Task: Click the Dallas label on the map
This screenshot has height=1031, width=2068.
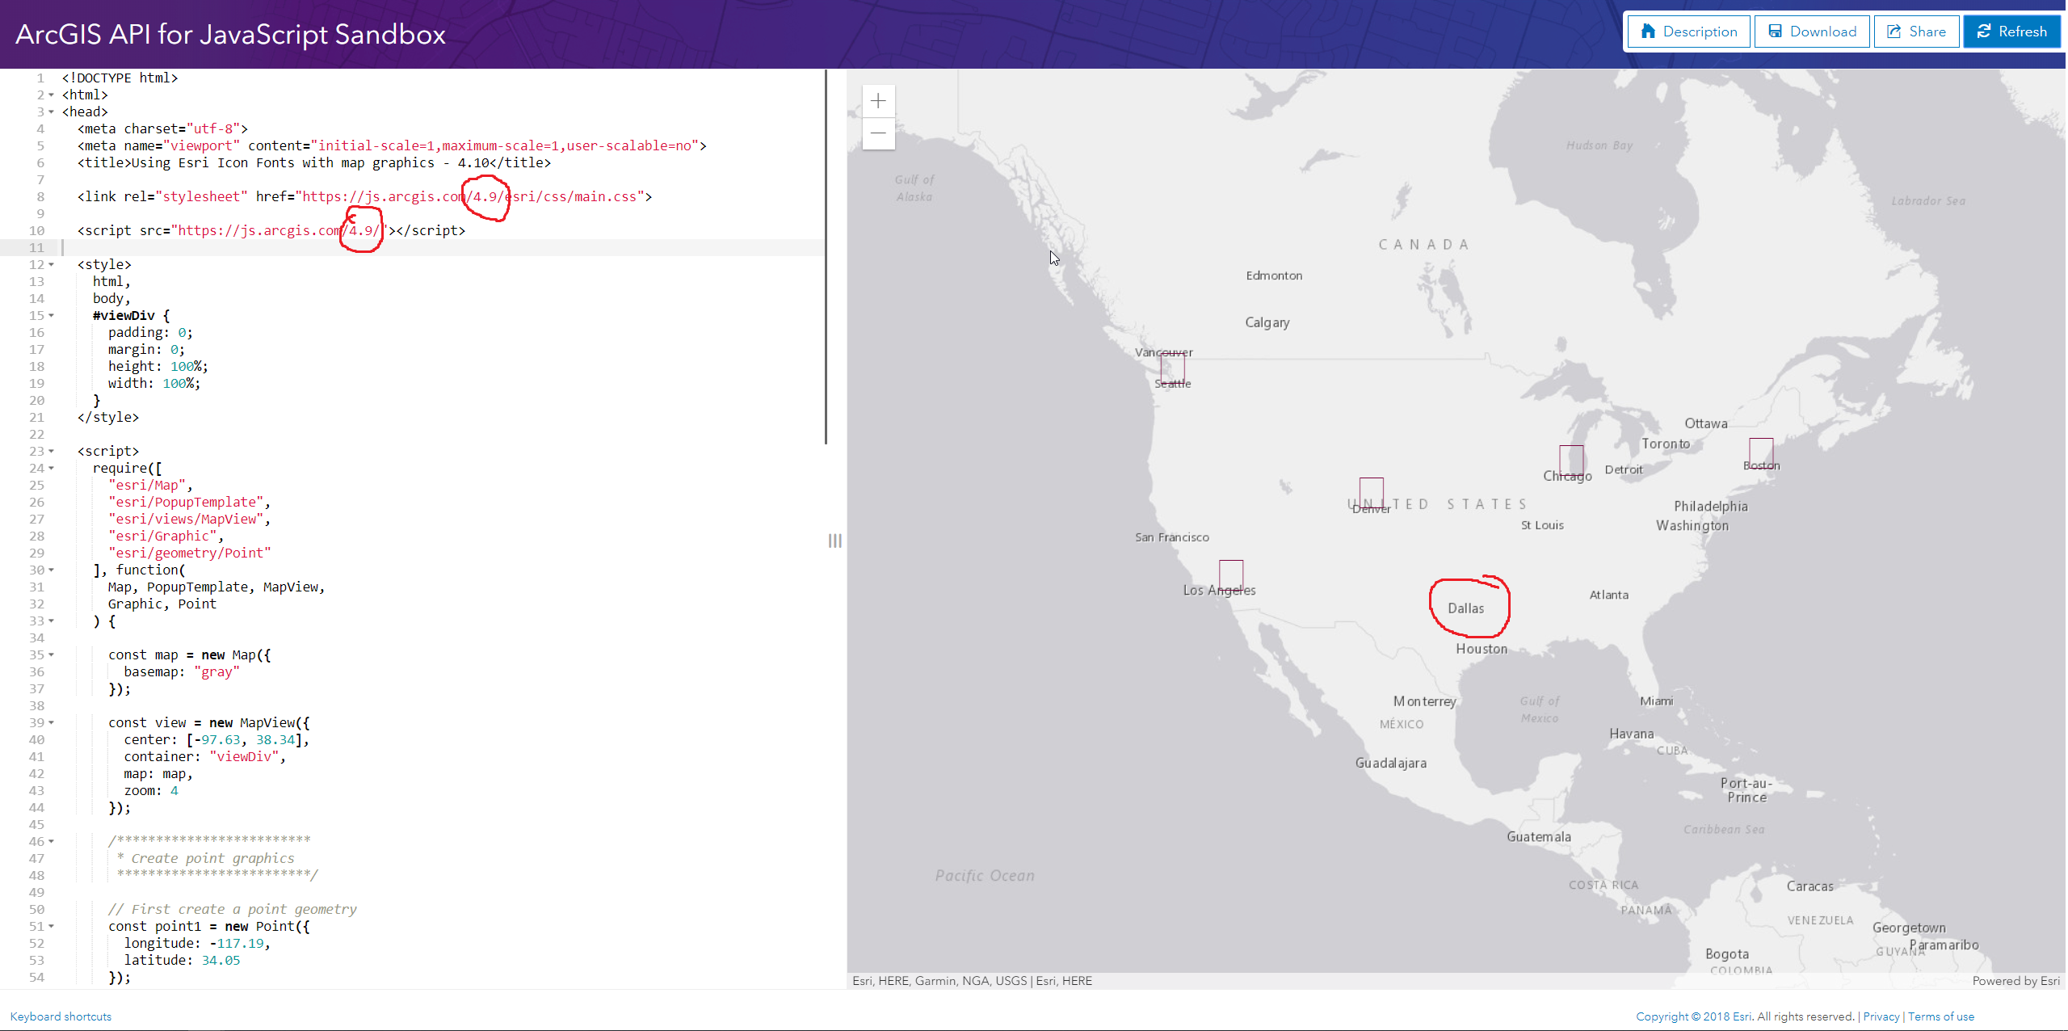Action: 1465,608
